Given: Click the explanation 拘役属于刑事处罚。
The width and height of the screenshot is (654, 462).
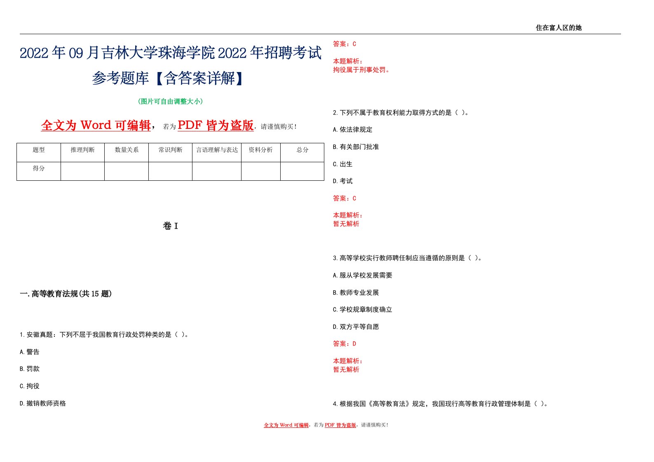Looking at the screenshot, I should pyautogui.click(x=361, y=70).
